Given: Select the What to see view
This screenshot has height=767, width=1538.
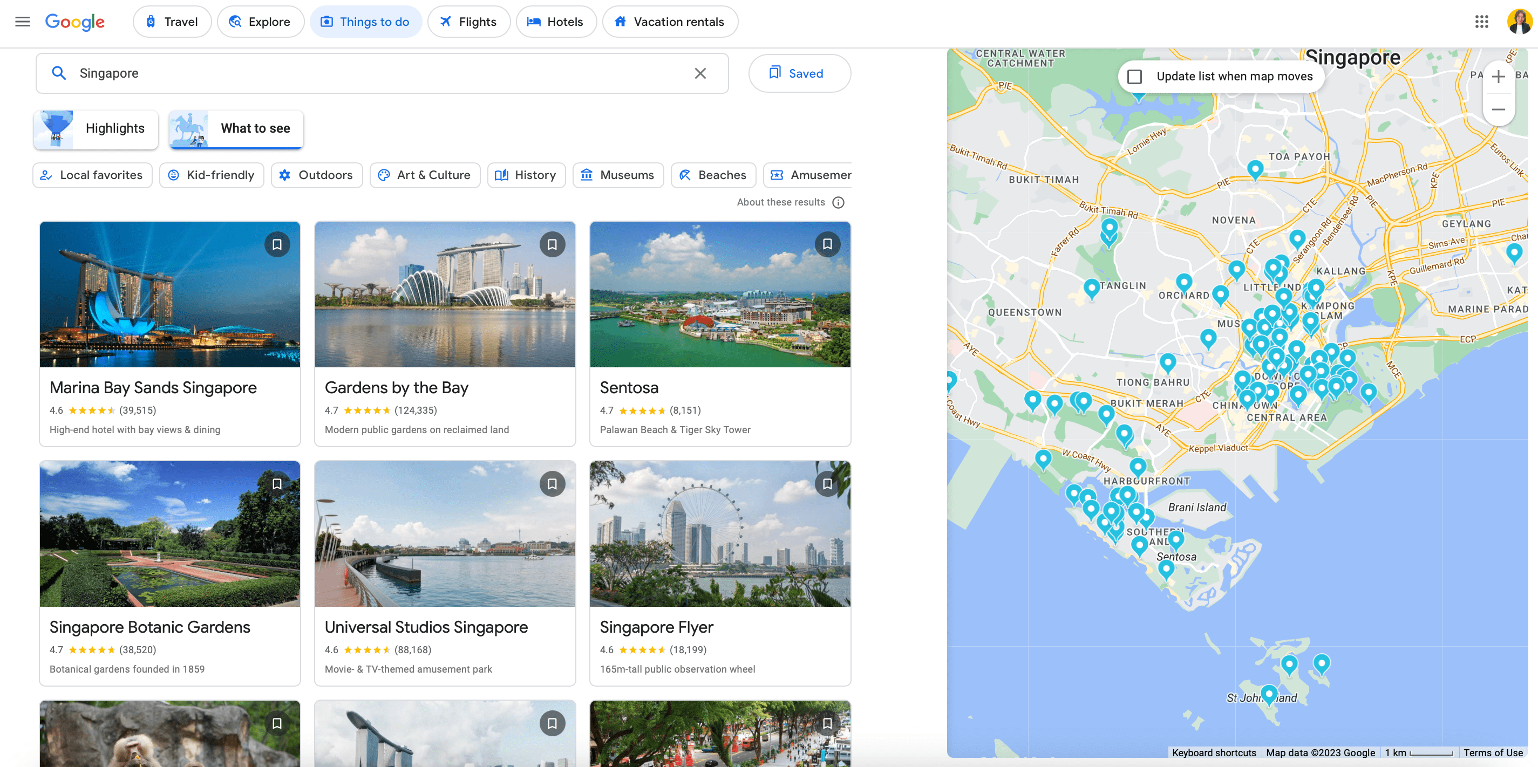Looking at the screenshot, I should tap(236, 129).
